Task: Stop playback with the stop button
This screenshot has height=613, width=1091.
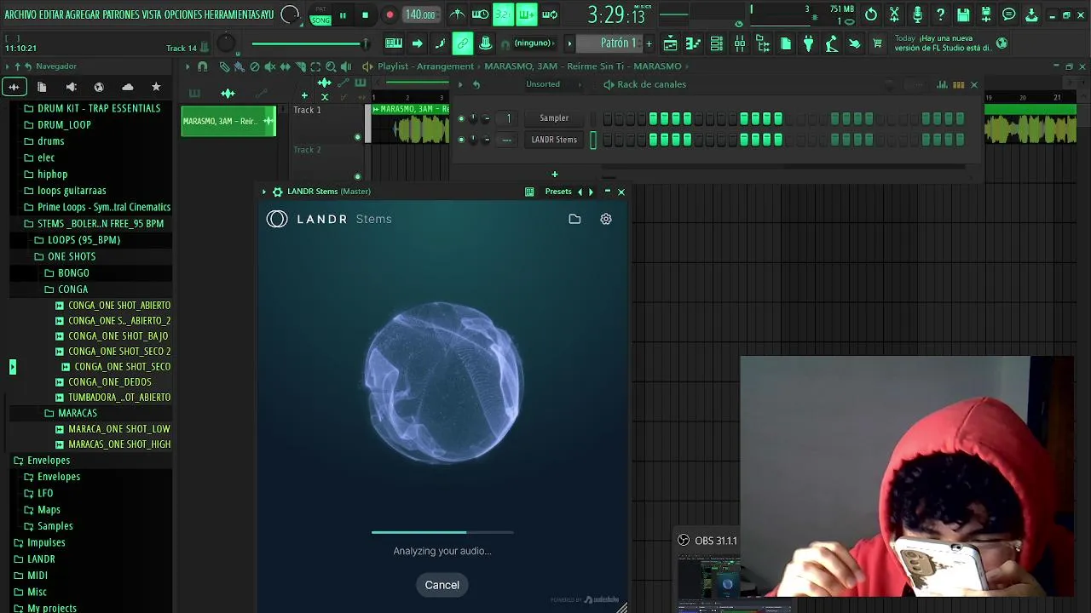Action: point(365,14)
